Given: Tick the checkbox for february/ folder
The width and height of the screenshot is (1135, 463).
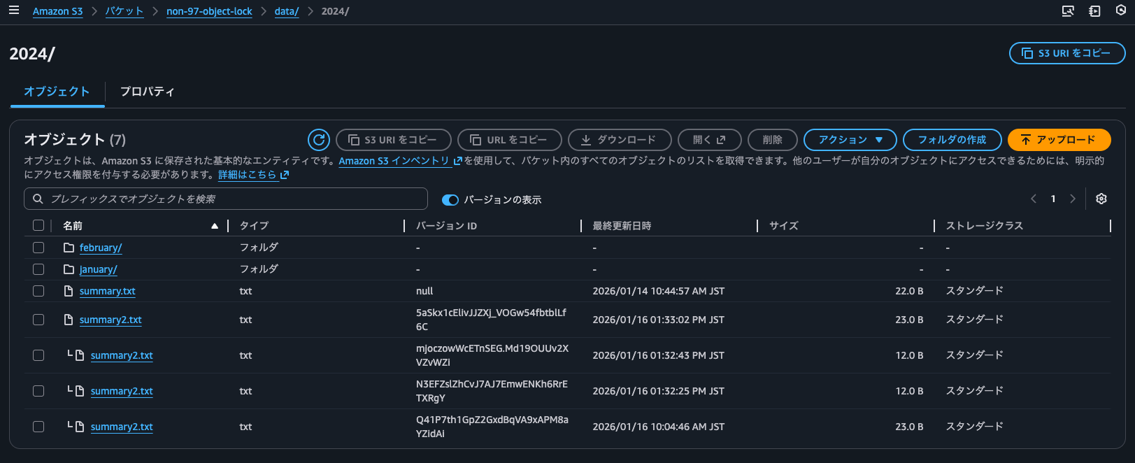Looking at the screenshot, I should 38,248.
